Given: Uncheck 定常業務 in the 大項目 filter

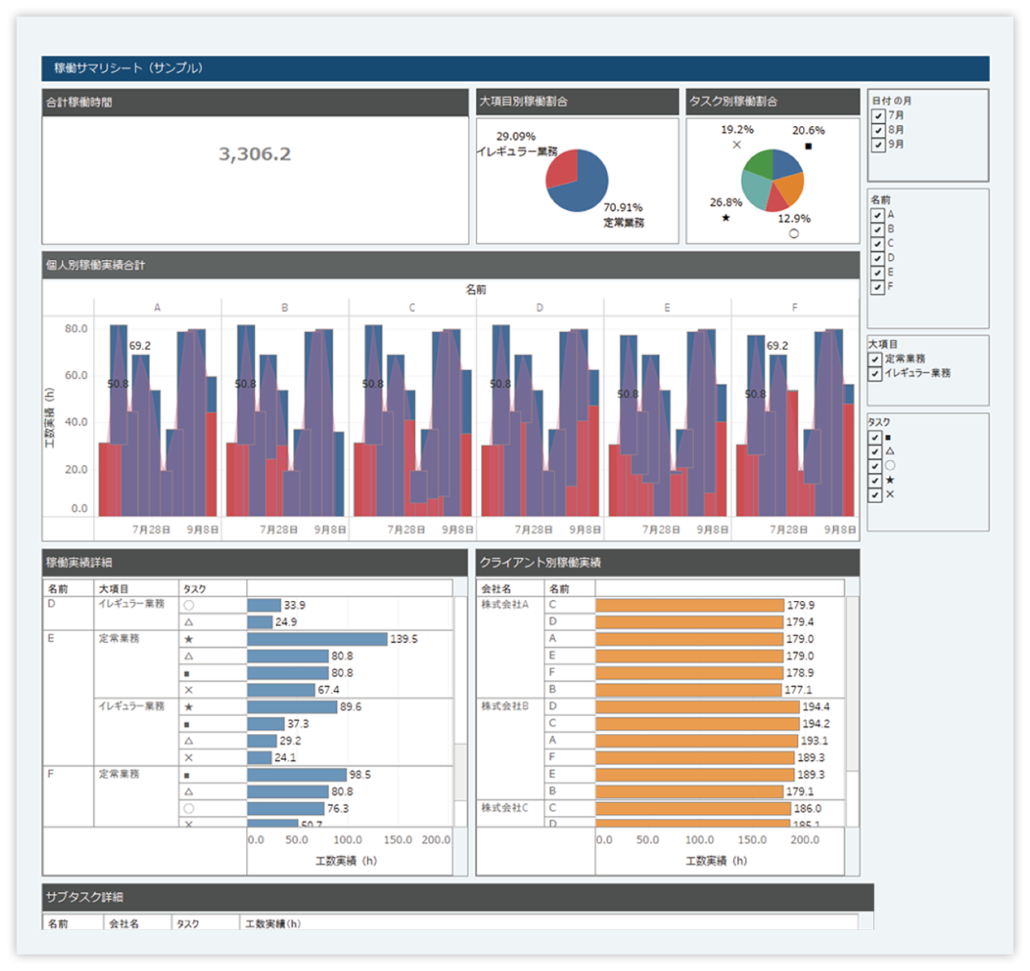Looking at the screenshot, I should (x=875, y=359).
